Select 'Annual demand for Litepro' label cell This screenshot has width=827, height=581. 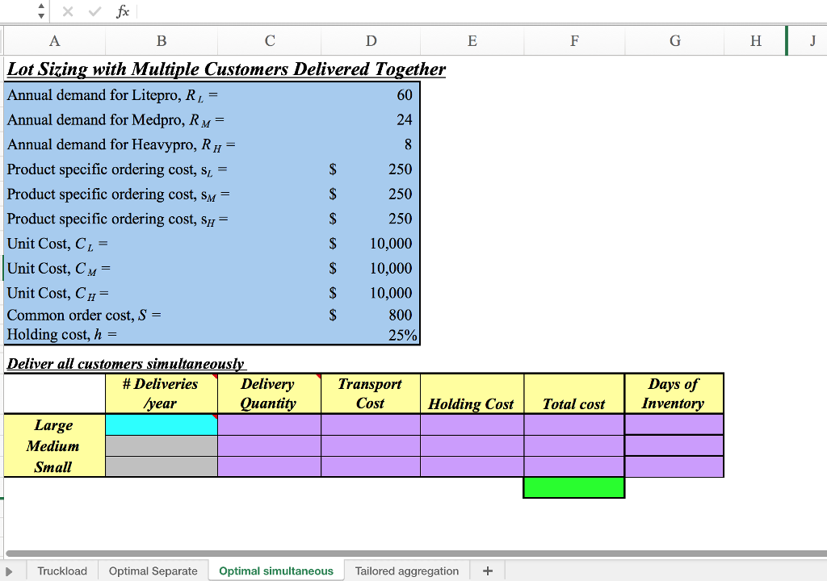(x=111, y=95)
